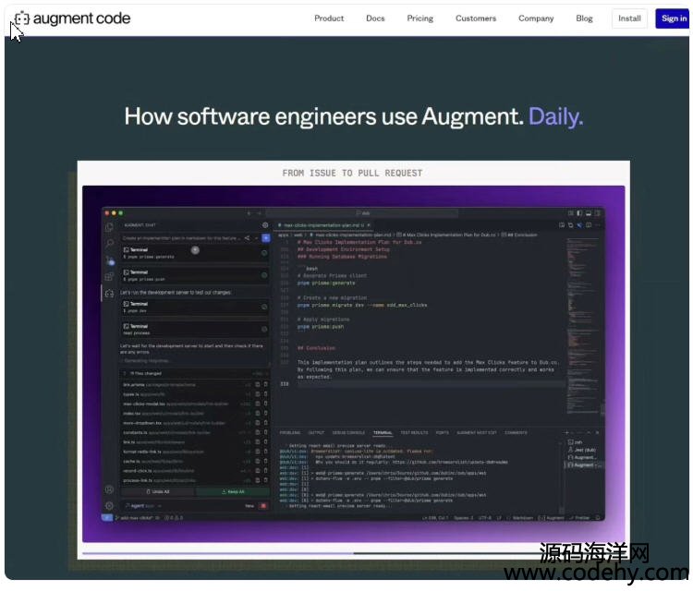This screenshot has height=591, width=693.
Task: Open Manage gear icon at activity bar bottom
Action: [x=109, y=506]
